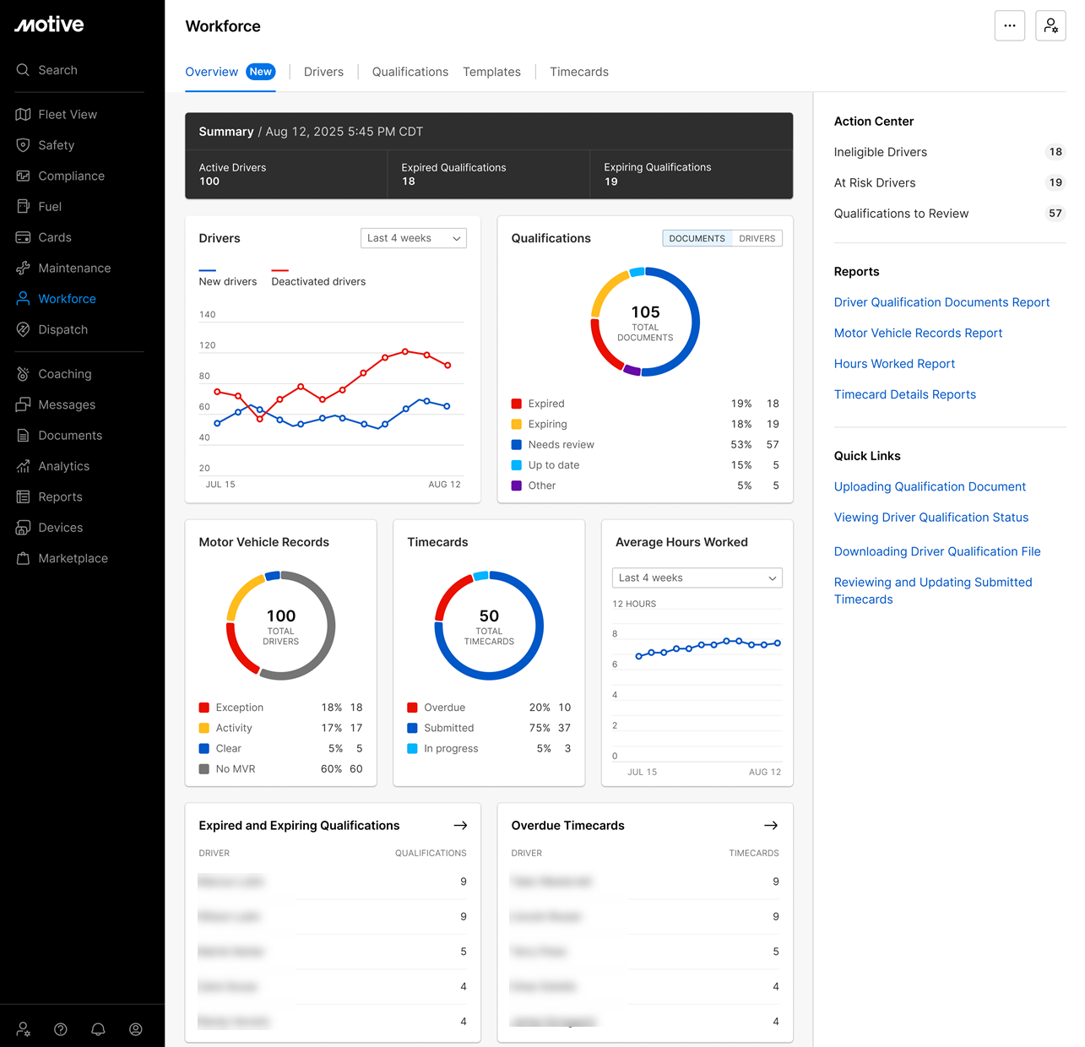Switch Qualifications chart to Drivers view
1085x1047 pixels.
757,239
